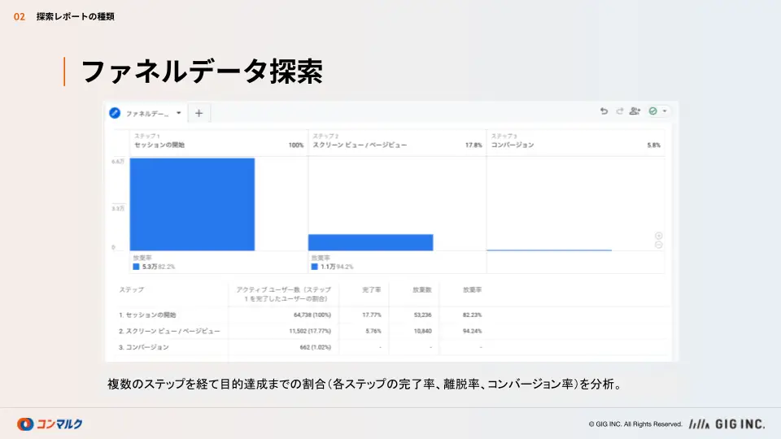Select the ファネルデー... exploration tab

[147, 114]
